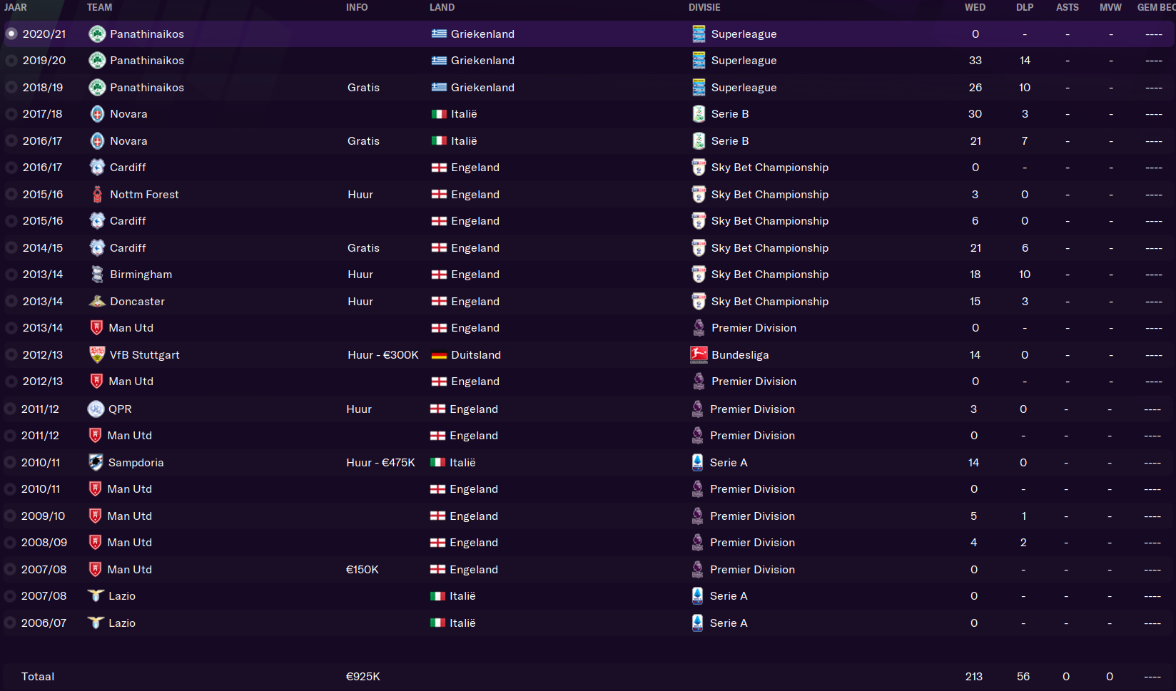Sort the table by the JAAR column header
Screen dimensions: 1176x691
tap(16, 7)
